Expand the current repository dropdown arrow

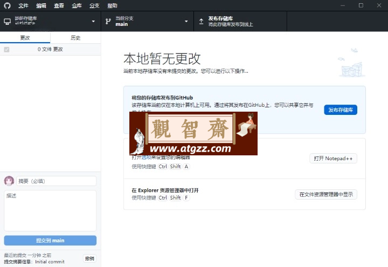tap(93, 22)
